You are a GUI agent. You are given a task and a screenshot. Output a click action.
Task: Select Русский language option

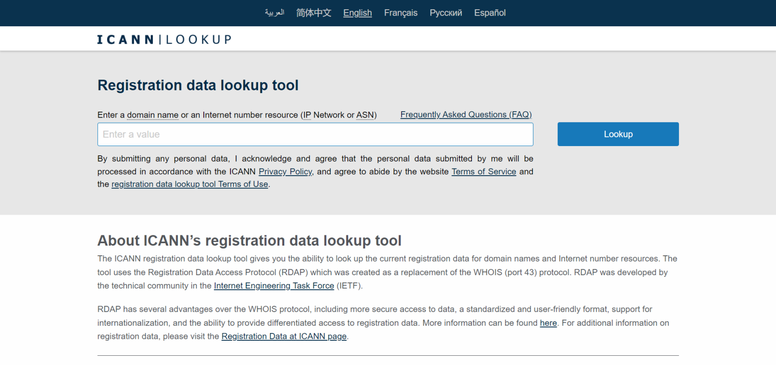446,13
